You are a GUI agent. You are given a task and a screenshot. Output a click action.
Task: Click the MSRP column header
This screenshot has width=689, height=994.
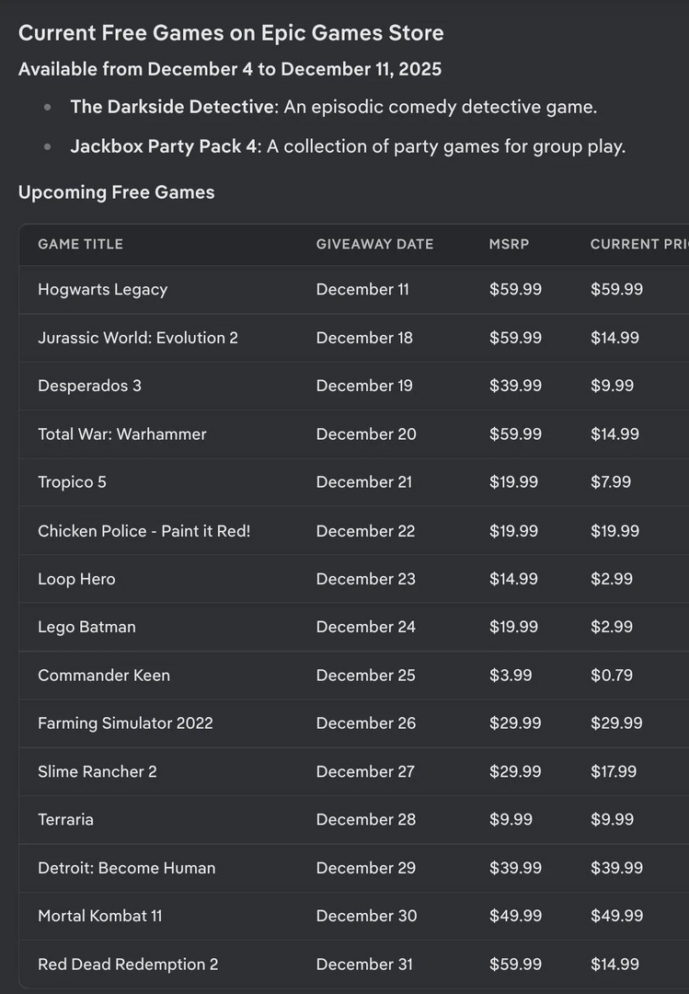click(x=509, y=244)
